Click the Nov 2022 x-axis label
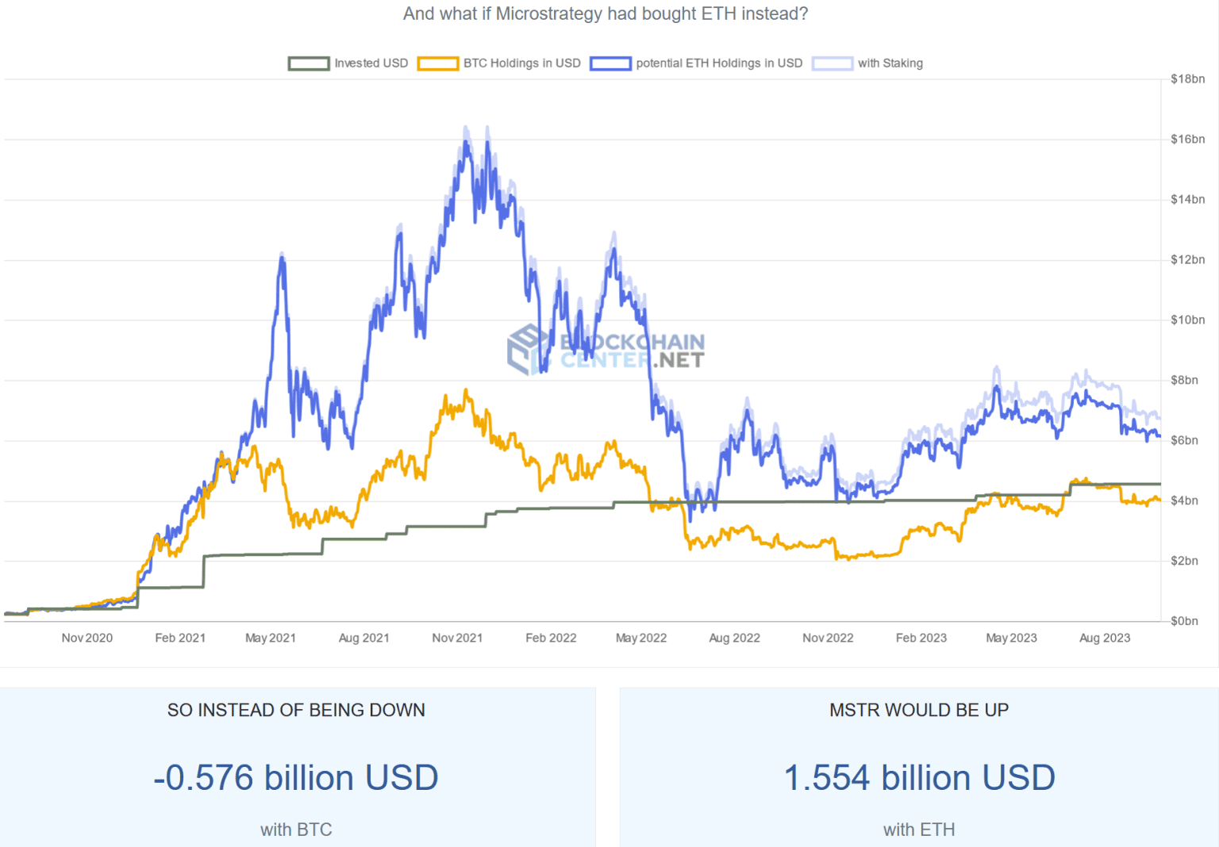Viewport: 1219px width, 847px height. (x=828, y=638)
